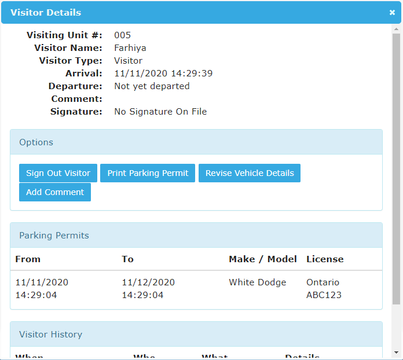The height and width of the screenshot is (360, 403).
Task: Click the License column header
Action: (x=325, y=259)
